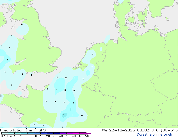178x137 pixels.
Task: Click the above-50 arrow tip of legend
Action: 89,133
